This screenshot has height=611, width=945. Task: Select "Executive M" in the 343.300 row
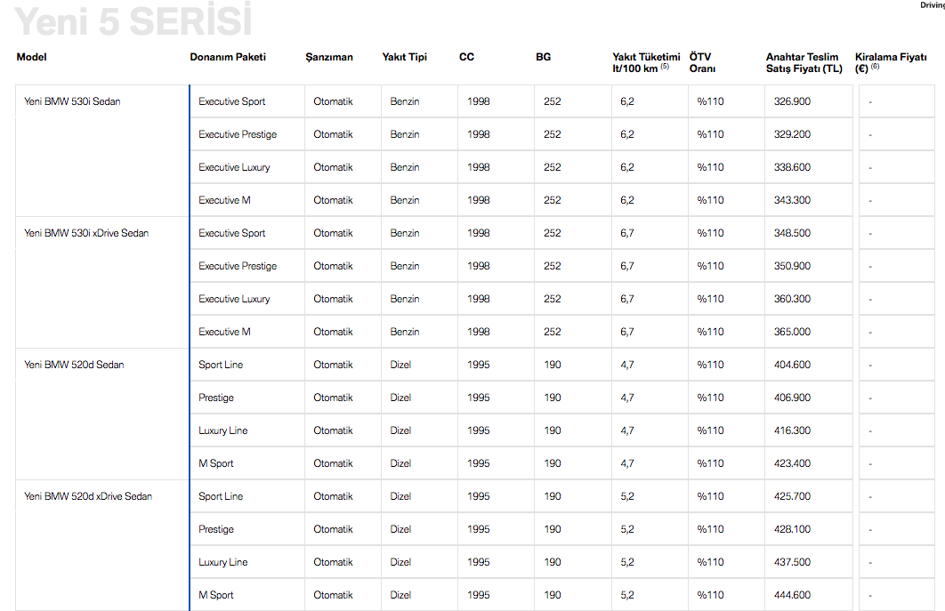click(x=224, y=200)
